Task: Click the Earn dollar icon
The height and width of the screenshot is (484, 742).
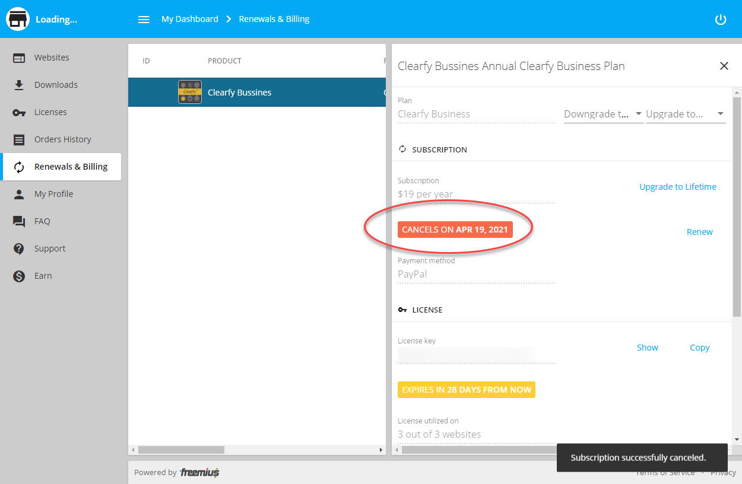Action: pos(19,276)
